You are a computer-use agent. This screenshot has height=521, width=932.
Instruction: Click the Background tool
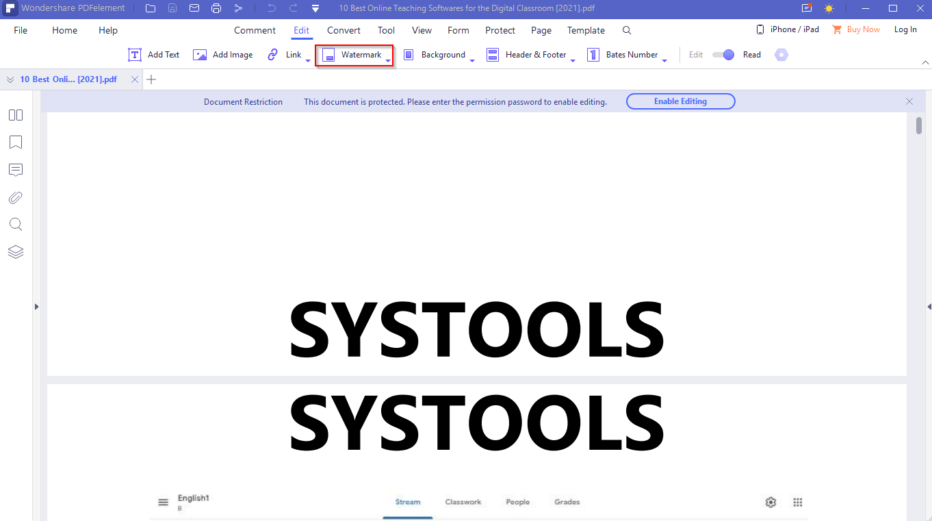434,55
